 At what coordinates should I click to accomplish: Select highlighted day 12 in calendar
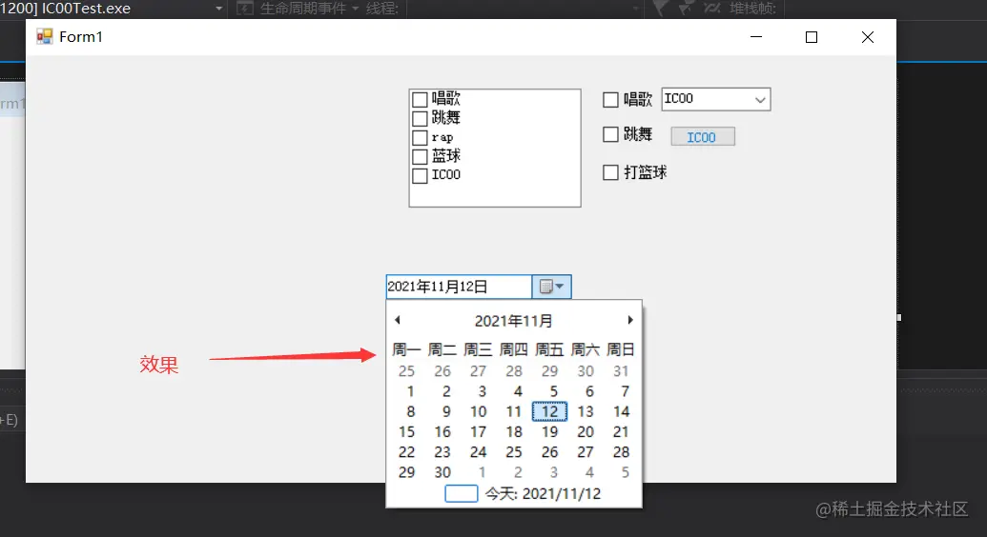549,412
